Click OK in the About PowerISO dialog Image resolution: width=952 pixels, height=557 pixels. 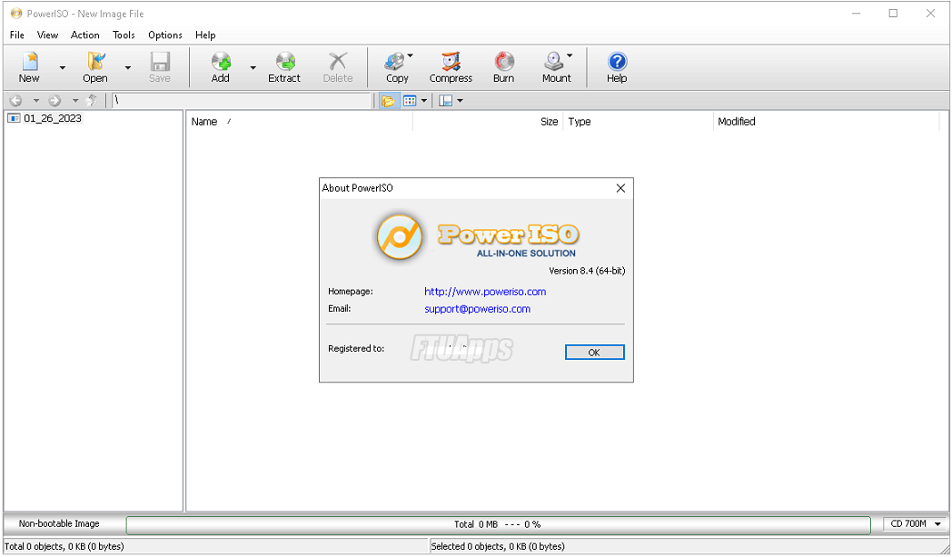[x=594, y=353]
